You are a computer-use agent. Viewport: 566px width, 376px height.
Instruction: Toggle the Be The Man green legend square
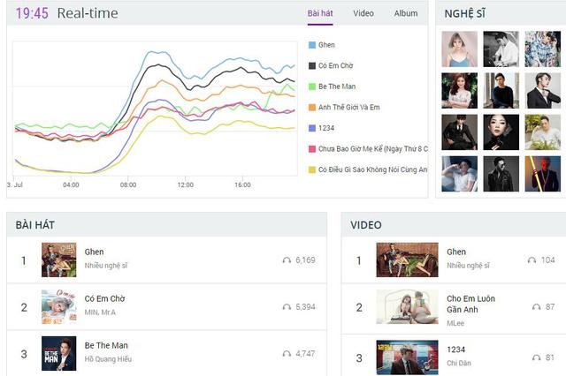[x=311, y=86]
